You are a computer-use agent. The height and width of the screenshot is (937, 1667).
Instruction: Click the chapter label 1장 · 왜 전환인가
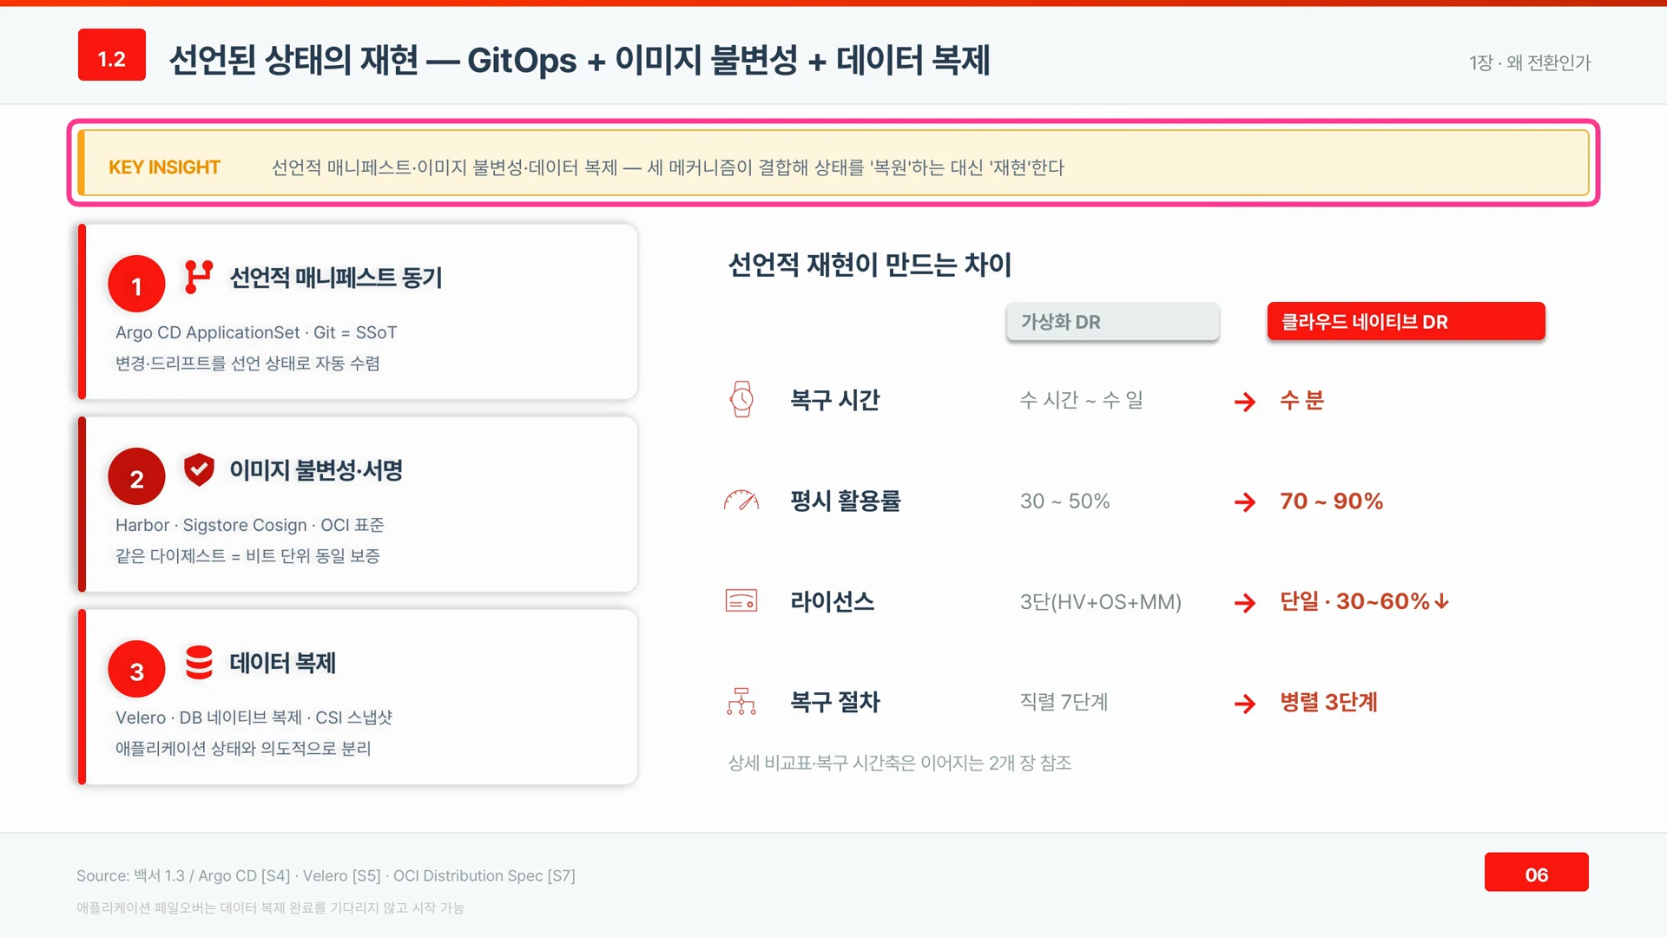tap(1530, 62)
